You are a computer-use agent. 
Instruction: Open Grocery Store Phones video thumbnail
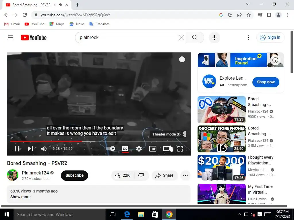tap(221, 139)
